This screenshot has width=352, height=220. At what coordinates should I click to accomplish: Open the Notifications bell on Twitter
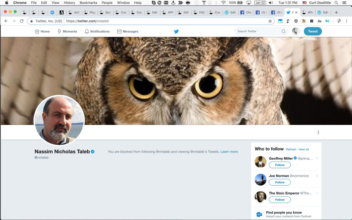(x=87, y=31)
